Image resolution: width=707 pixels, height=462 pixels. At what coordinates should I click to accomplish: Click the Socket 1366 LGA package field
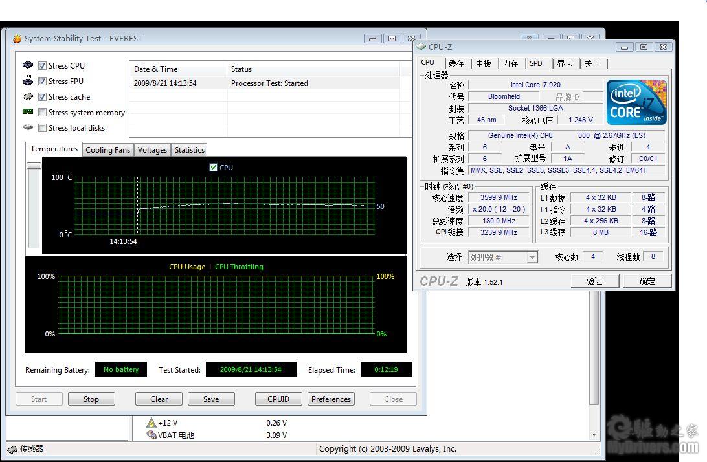535,108
